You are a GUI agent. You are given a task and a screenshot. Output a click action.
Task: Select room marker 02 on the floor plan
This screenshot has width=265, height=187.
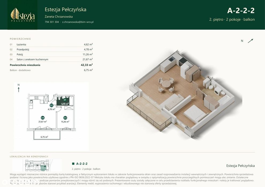click(x=51, y=105)
